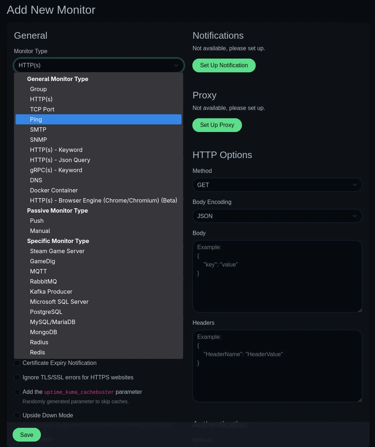
Task: Select Ping from monitor type list
Action: click(x=98, y=119)
